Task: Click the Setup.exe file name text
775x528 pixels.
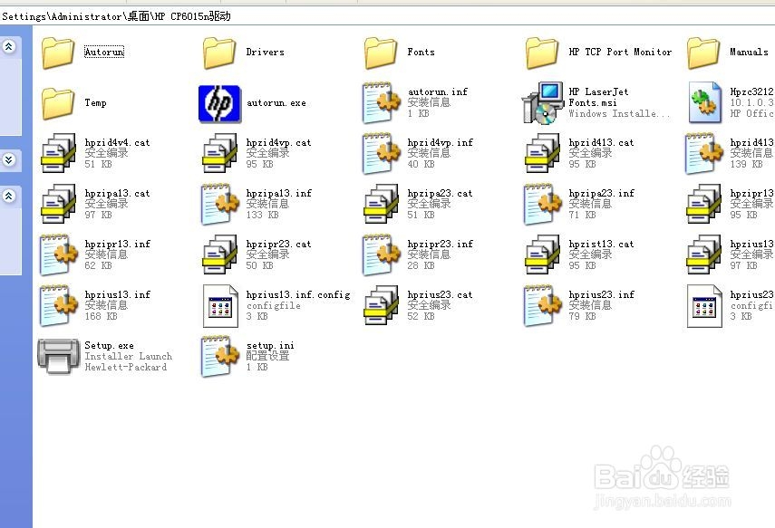Action: (110, 345)
